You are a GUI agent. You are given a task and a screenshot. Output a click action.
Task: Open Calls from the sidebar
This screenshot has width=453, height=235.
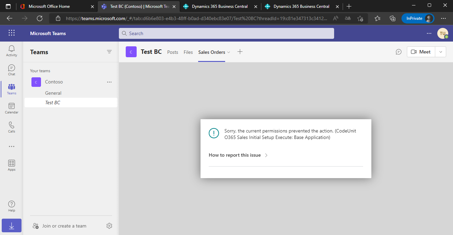coord(11,127)
